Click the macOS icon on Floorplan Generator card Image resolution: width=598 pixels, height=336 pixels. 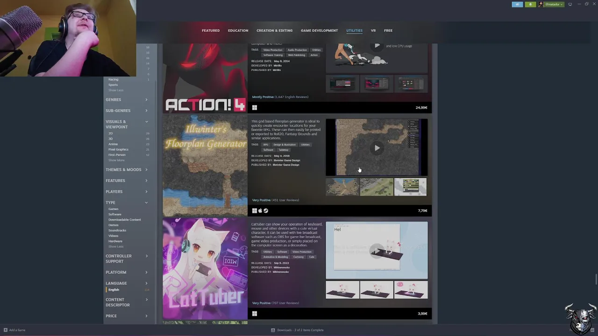[260, 211]
